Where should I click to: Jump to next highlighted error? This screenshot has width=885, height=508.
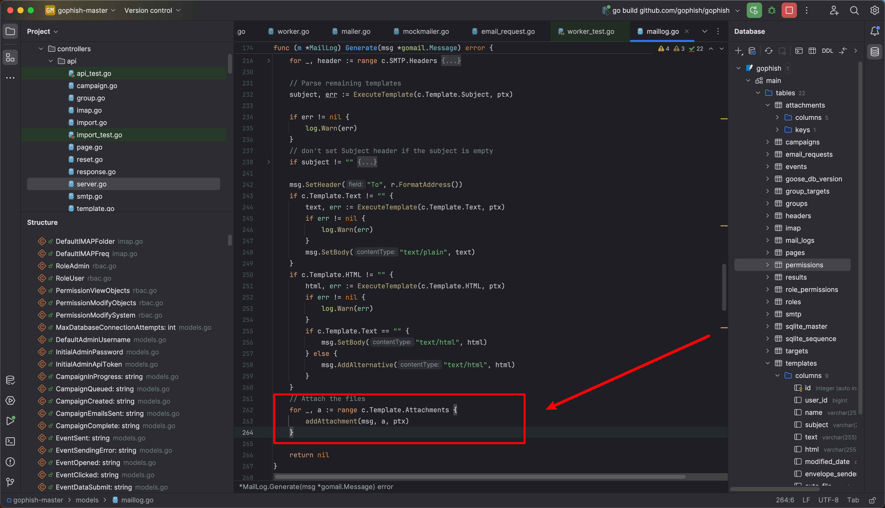(x=721, y=48)
